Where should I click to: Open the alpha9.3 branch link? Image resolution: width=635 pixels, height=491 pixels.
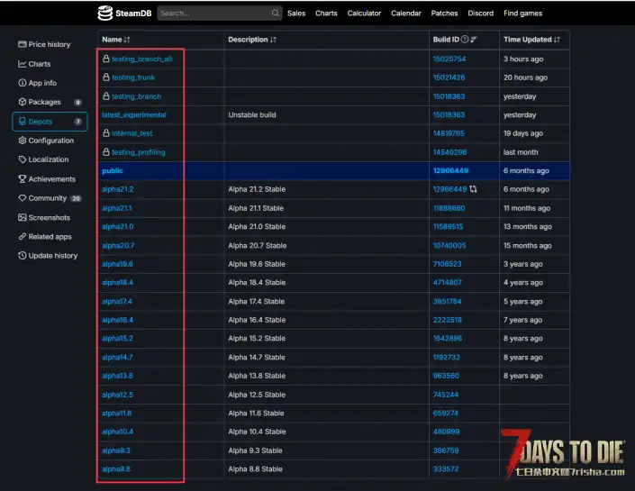point(116,450)
